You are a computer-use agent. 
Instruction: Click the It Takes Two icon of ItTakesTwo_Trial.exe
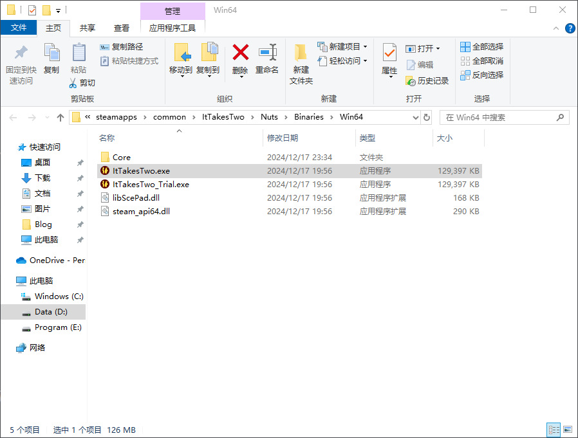(105, 184)
